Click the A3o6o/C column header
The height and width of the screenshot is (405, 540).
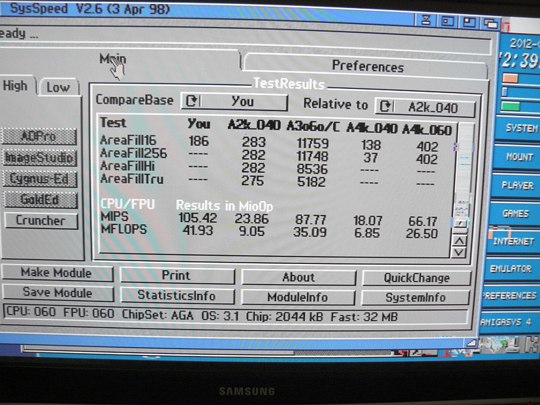(x=313, y=127)
